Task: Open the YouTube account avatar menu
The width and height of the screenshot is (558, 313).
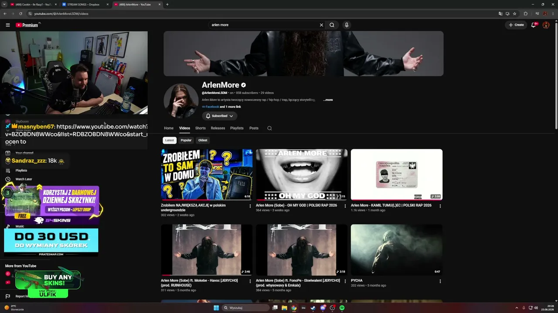Action: point(546,25)
